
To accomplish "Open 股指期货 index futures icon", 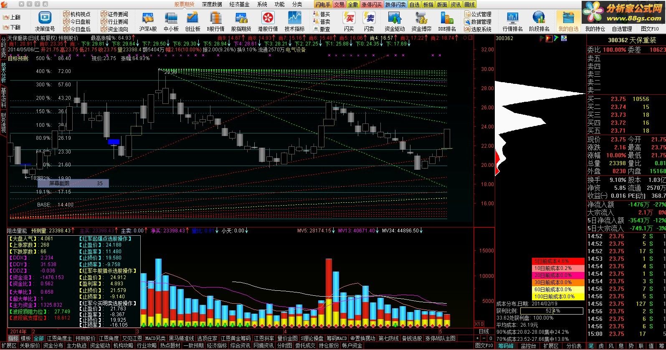I will coord(241,21).
